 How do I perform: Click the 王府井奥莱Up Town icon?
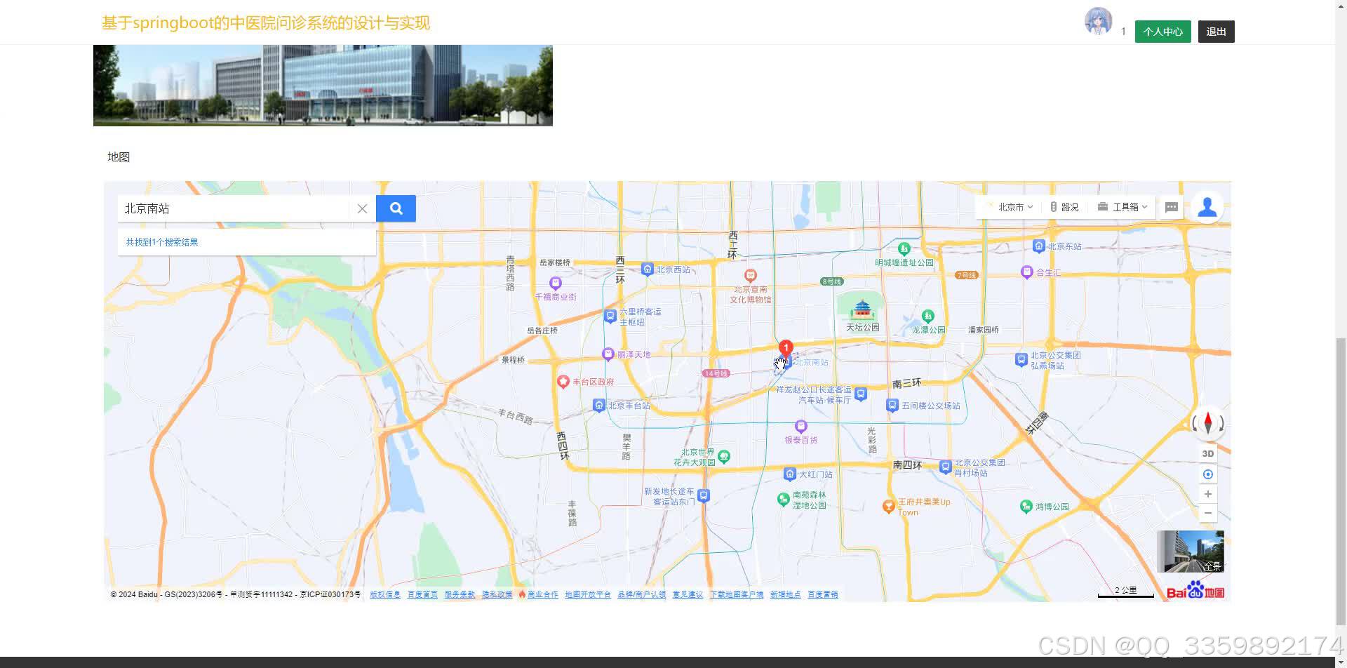click(x=888, y=506)
